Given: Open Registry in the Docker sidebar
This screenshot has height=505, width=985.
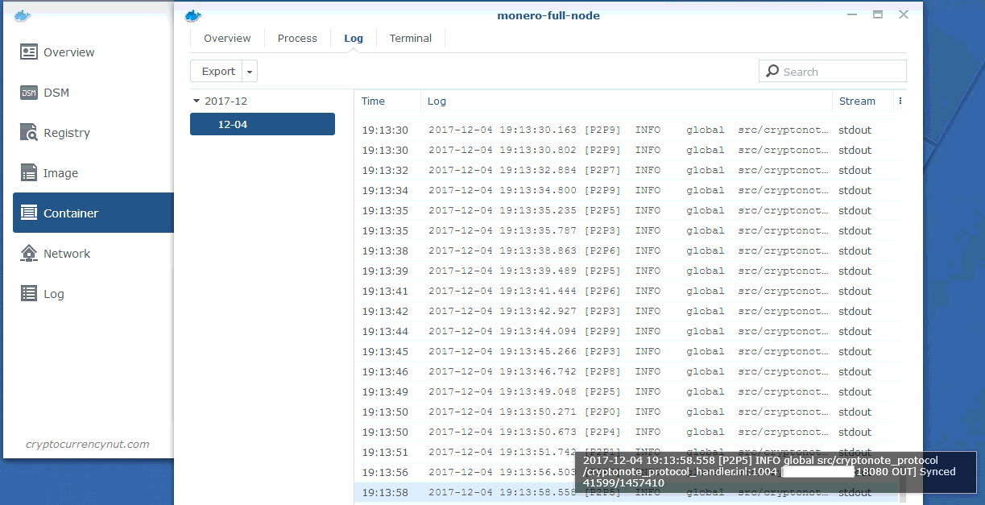Looking at the screenshot, I should click(x=93, y=133).
